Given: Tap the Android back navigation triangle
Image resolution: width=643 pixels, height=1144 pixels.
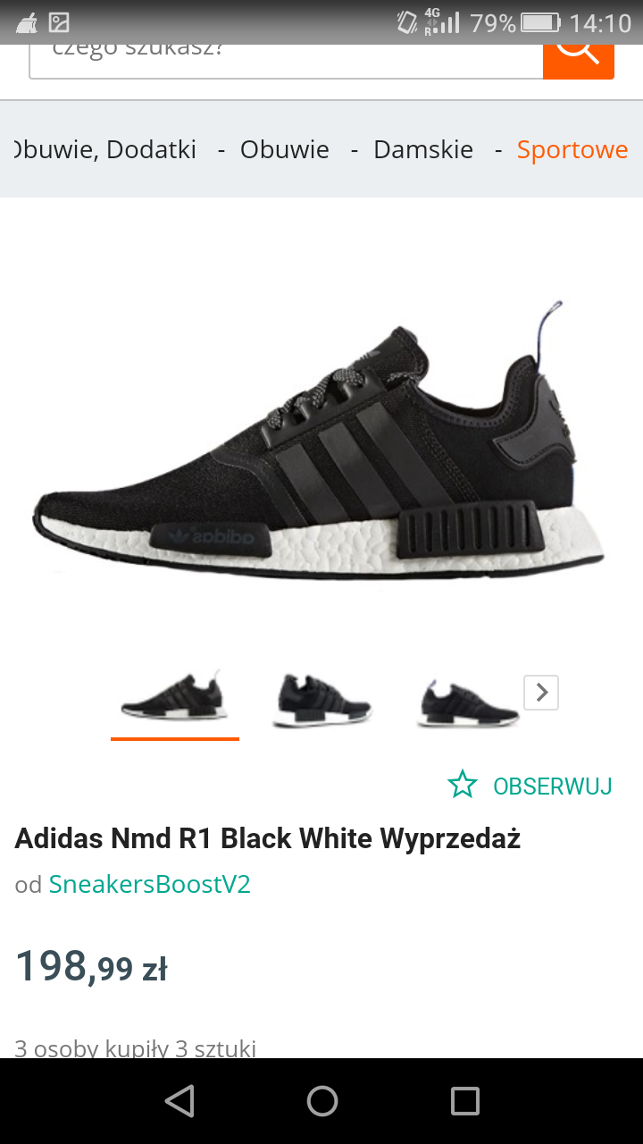Looking at the screenshot, I should (x=180, y=1101).
